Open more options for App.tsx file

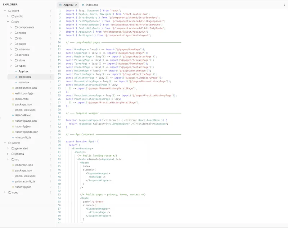51,71
